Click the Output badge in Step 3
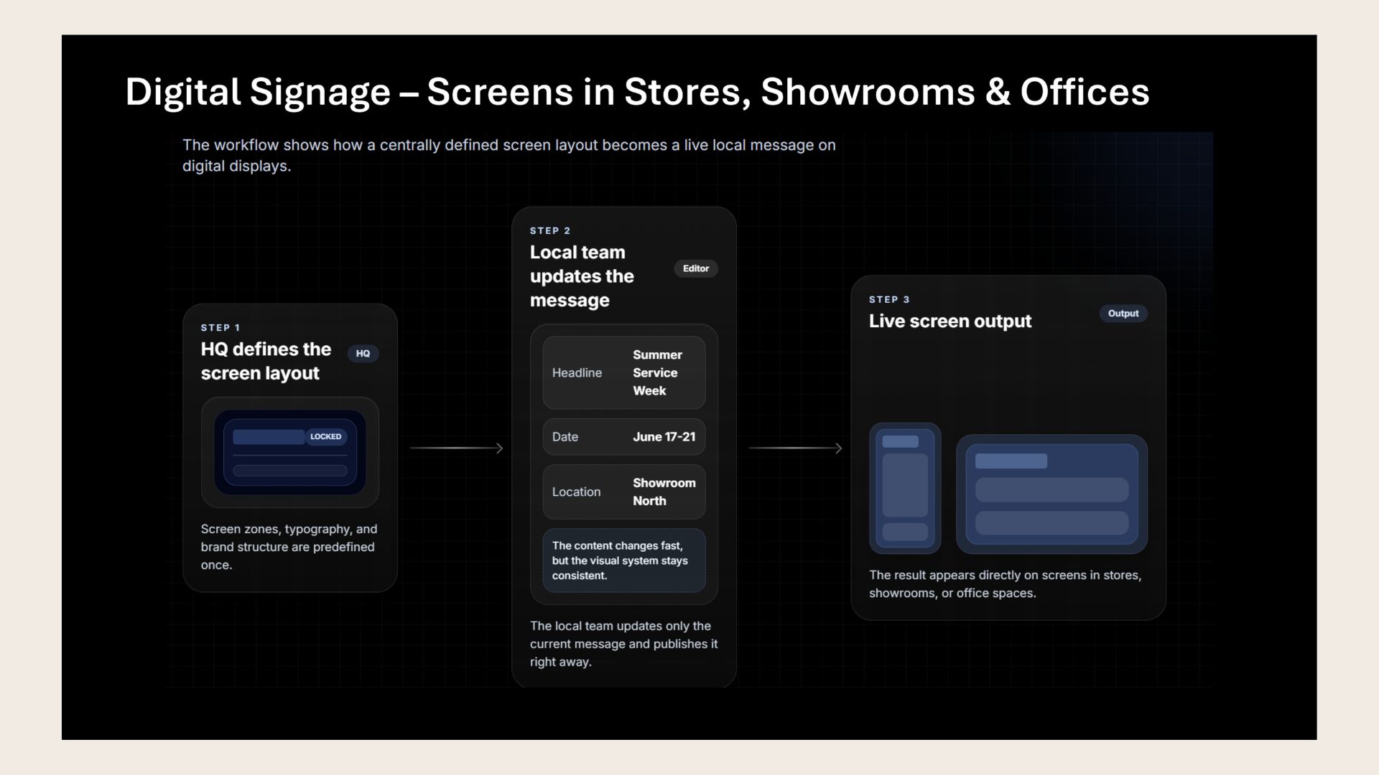1379x775 pixels. [x=1123, y=314]
